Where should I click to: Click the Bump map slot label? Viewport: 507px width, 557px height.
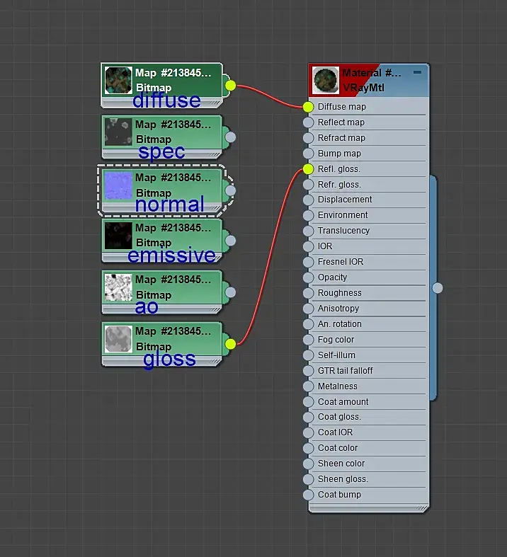pyautogui.click(x=339, y=154)
